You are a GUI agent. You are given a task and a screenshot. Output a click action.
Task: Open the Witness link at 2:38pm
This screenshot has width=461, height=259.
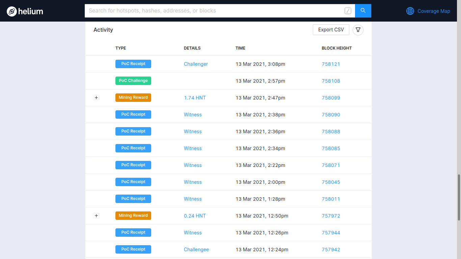click(x=193, y=115)
